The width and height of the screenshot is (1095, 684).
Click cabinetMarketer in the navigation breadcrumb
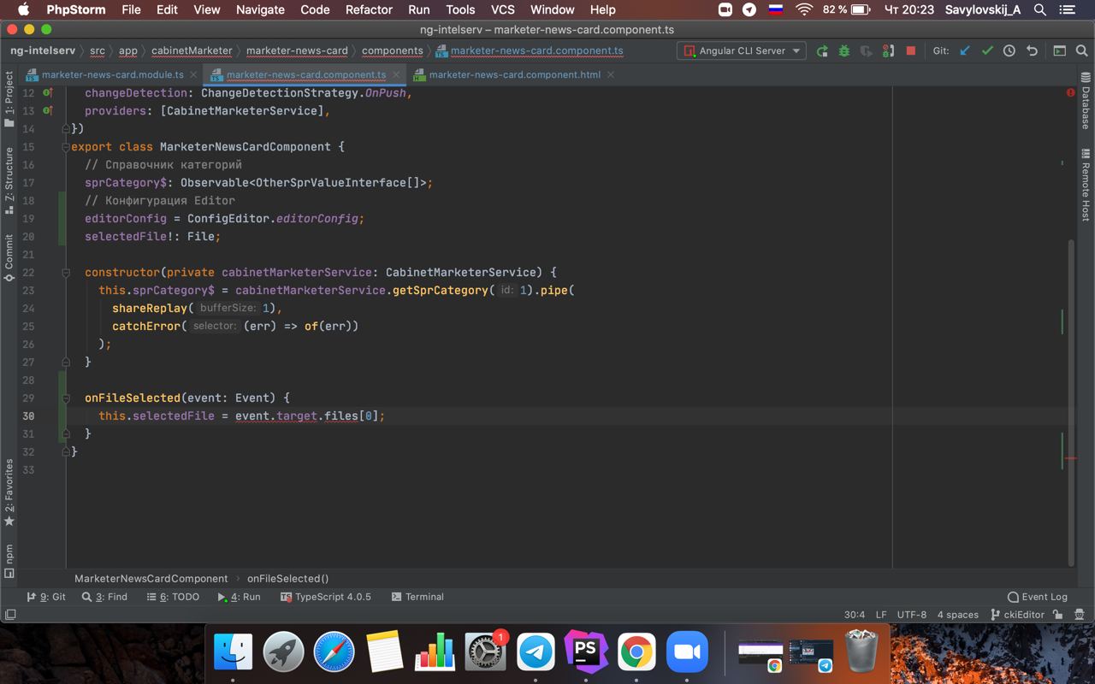pyautogui.click(x=192, y=50)
